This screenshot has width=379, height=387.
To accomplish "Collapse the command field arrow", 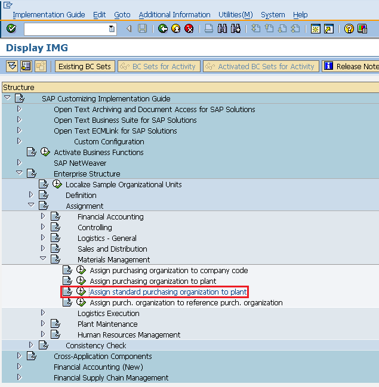I will click(129, 29).
